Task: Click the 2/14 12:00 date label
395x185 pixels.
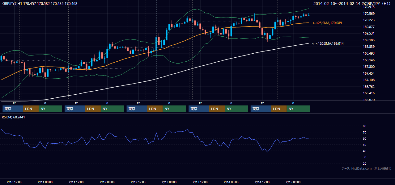Action: coord(262,182)
